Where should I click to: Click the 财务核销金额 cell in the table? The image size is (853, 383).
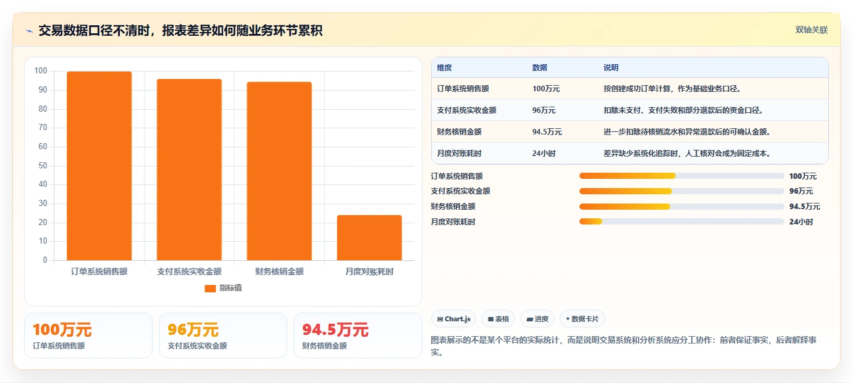(x=459, y=132)
